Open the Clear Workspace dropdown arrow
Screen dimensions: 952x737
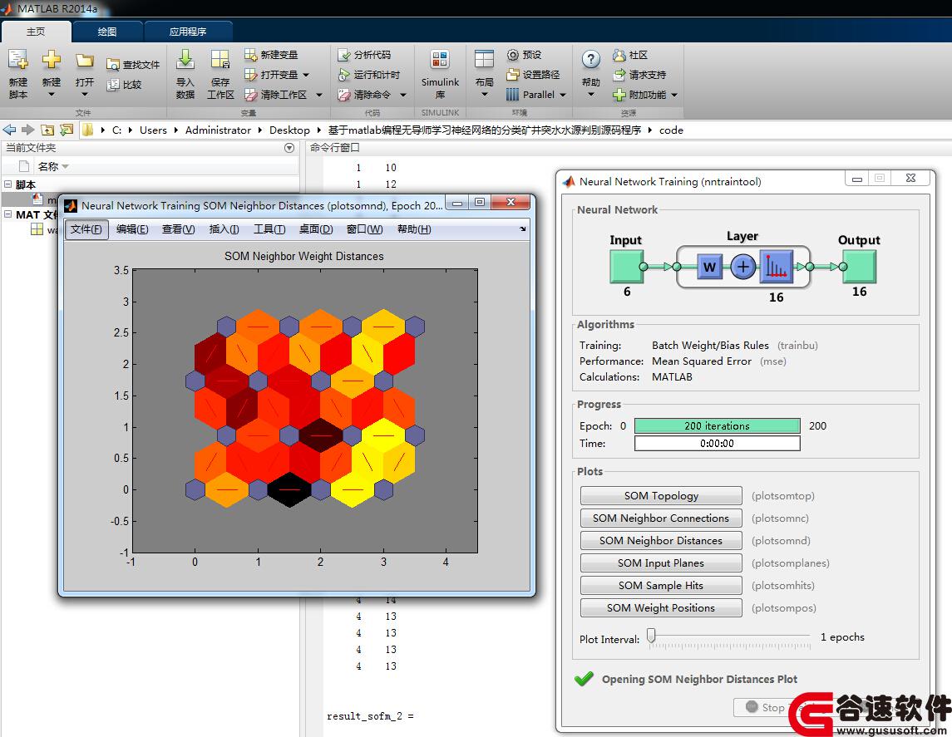pos(319,95)
